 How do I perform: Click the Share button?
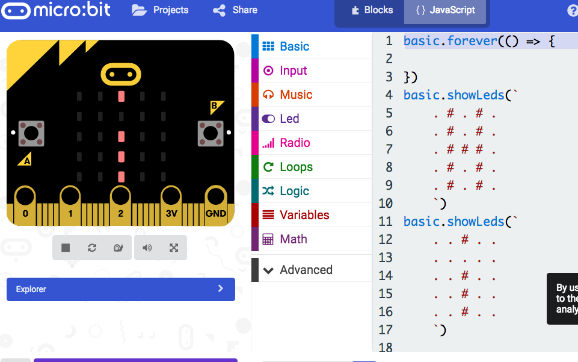click(x=235, y=10)
